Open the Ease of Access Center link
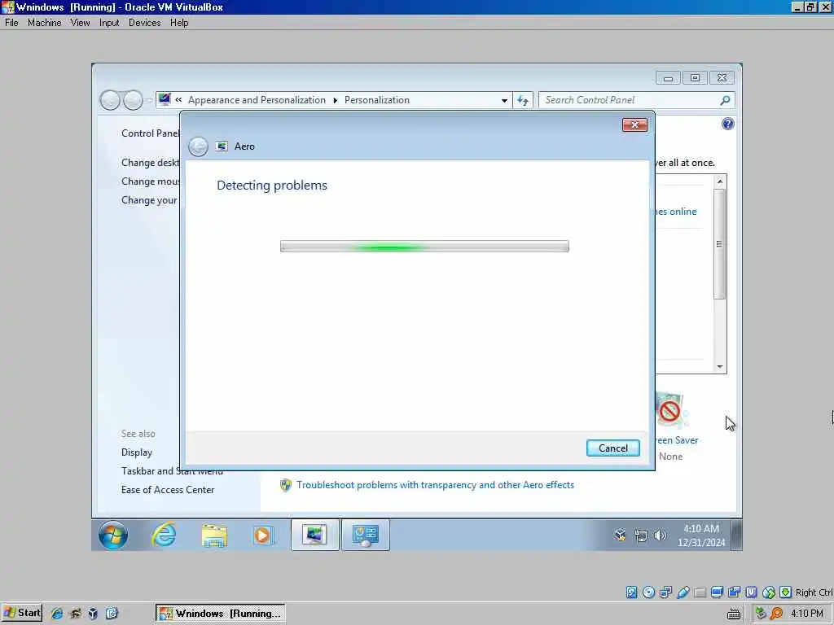Image resolution: width=834 pixels, height=625 pixels. coord(168,490)
